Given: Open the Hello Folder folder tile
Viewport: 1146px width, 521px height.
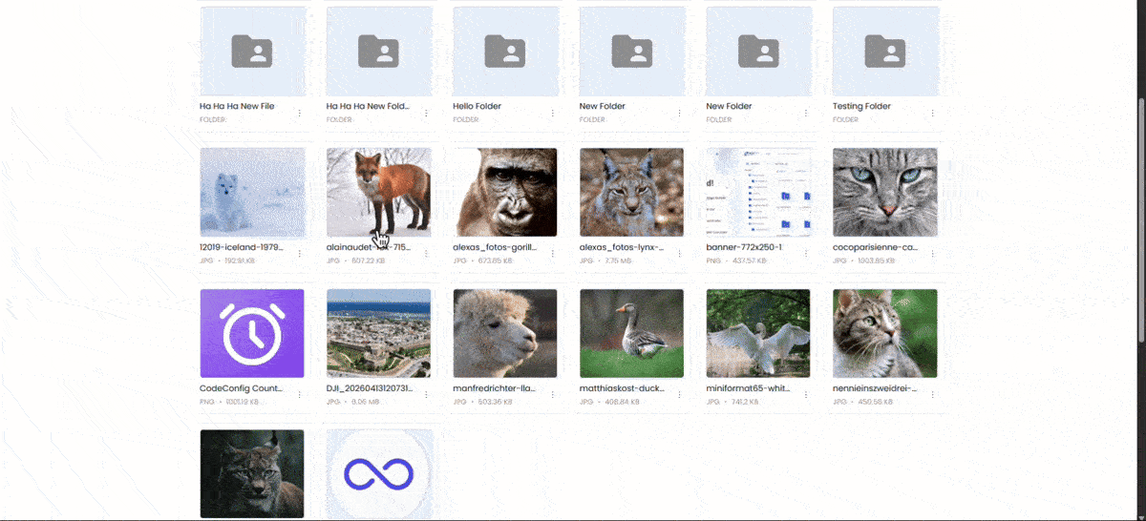Looking at the screenshot, I should (505, 51).
